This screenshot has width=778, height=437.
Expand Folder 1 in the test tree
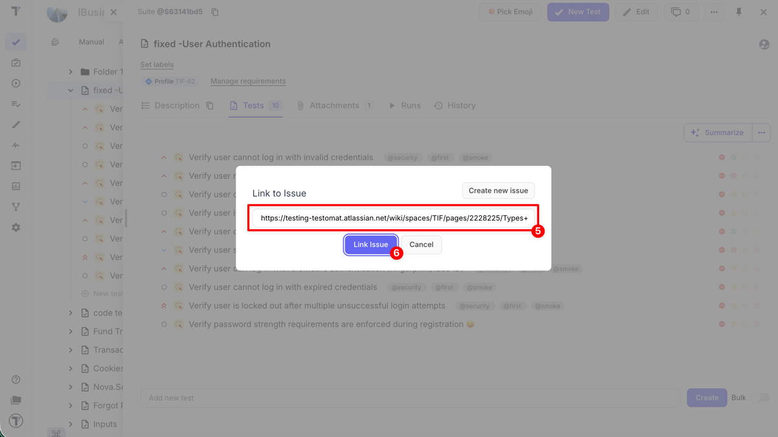[x=71, y=71]
